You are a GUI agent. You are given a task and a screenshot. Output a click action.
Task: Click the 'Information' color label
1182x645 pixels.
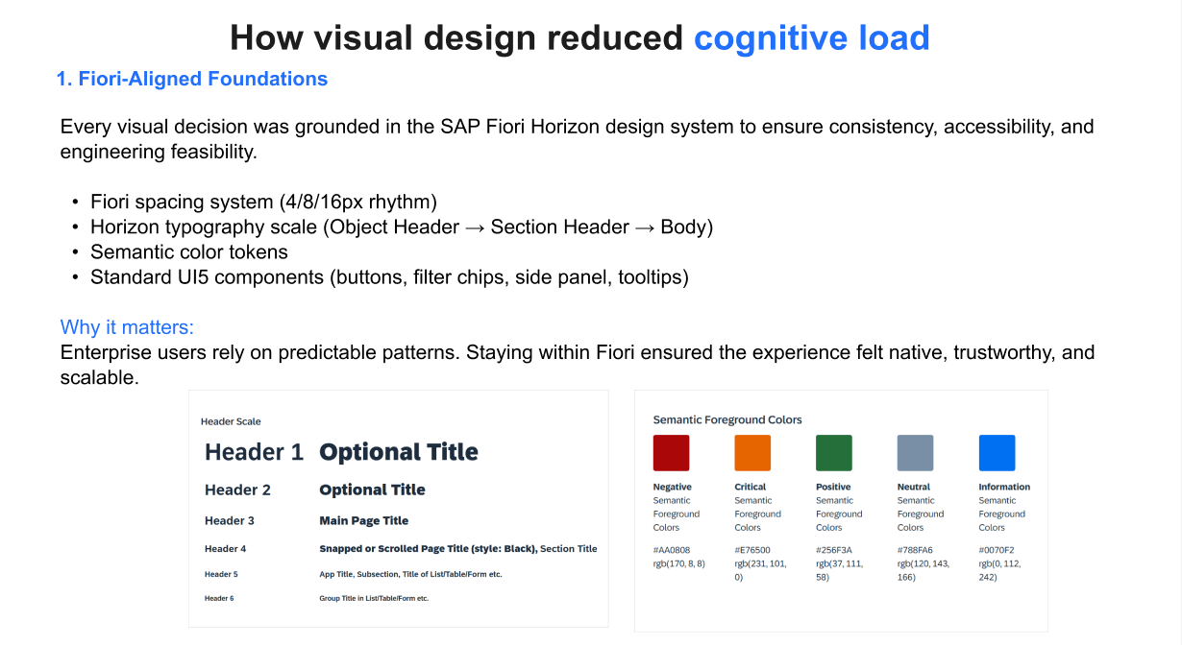click(x=1004, y=487)
